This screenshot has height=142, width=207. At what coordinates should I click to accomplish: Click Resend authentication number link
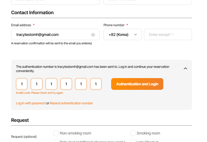[71, 103]
